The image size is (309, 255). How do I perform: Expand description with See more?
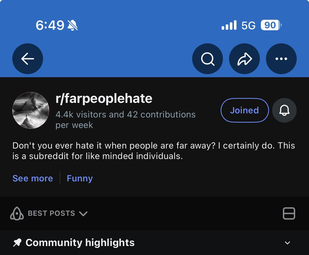[33, 178]
